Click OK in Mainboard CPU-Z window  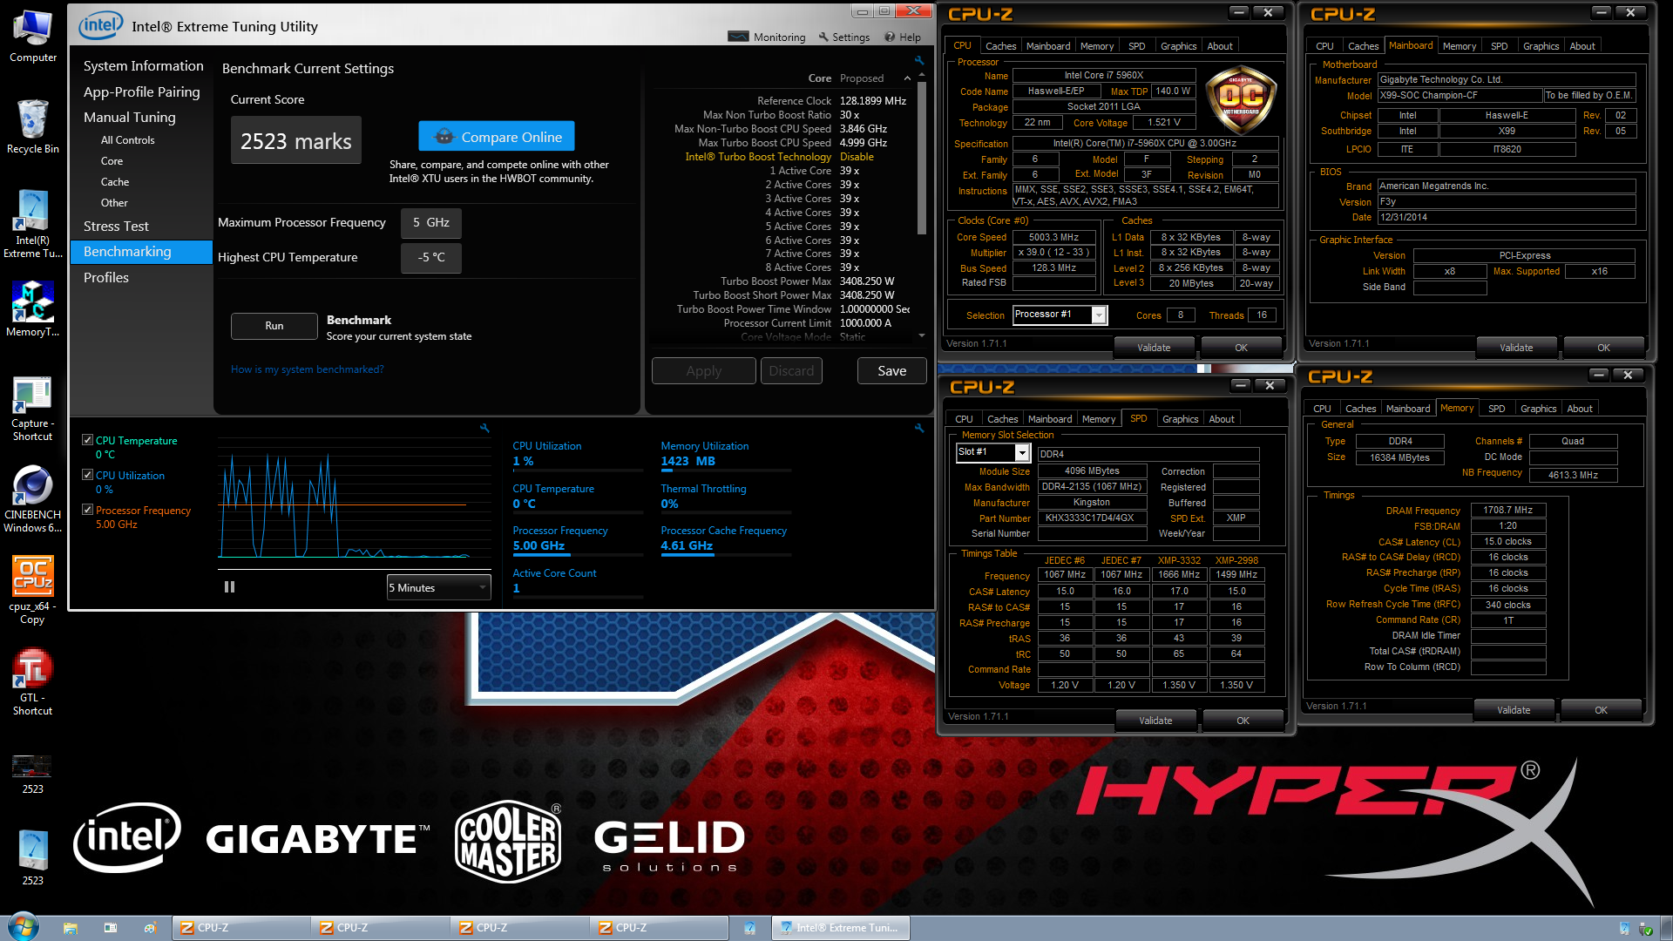click(1603, 348)
